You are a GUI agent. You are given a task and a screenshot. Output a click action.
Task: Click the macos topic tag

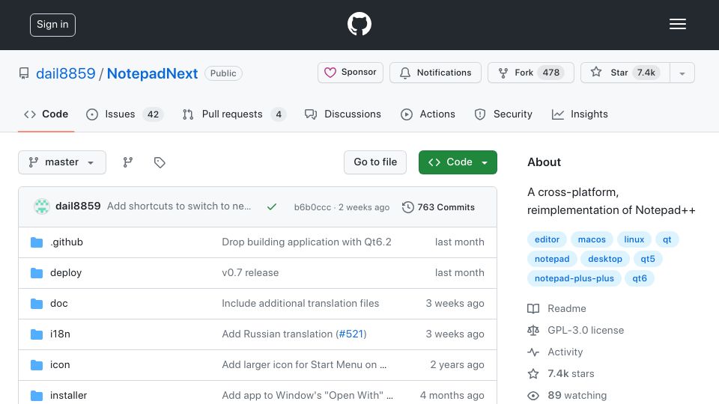tap(592, 239)
